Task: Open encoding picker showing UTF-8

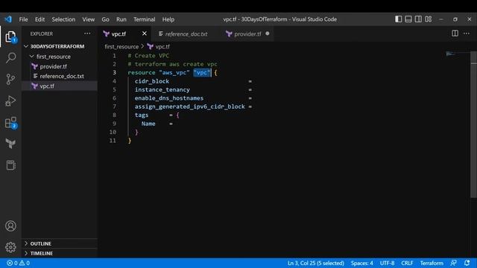Action: coord(387,263)
